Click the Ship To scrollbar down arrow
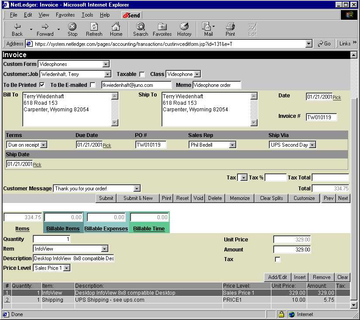 tap(254, 123)
